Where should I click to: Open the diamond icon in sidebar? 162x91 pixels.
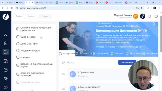(x=6, y=79)
